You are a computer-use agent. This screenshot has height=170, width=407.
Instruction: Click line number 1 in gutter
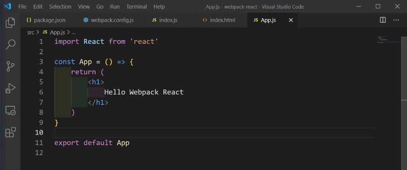coord(41,42)
